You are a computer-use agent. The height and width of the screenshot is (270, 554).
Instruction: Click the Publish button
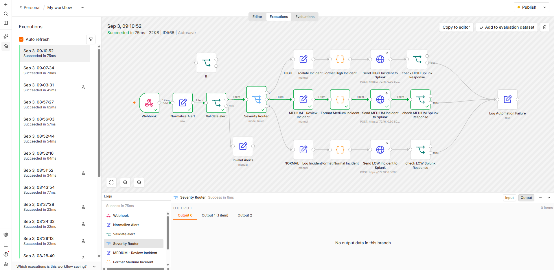tap(527, 7)
